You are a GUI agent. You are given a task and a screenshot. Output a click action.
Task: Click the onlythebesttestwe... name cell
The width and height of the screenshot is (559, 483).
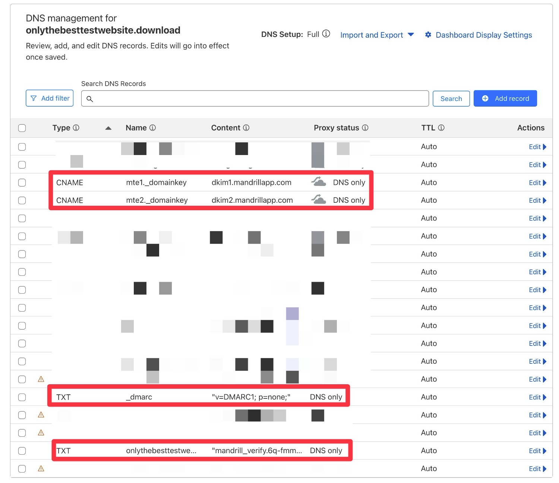[x=161, y=451]
